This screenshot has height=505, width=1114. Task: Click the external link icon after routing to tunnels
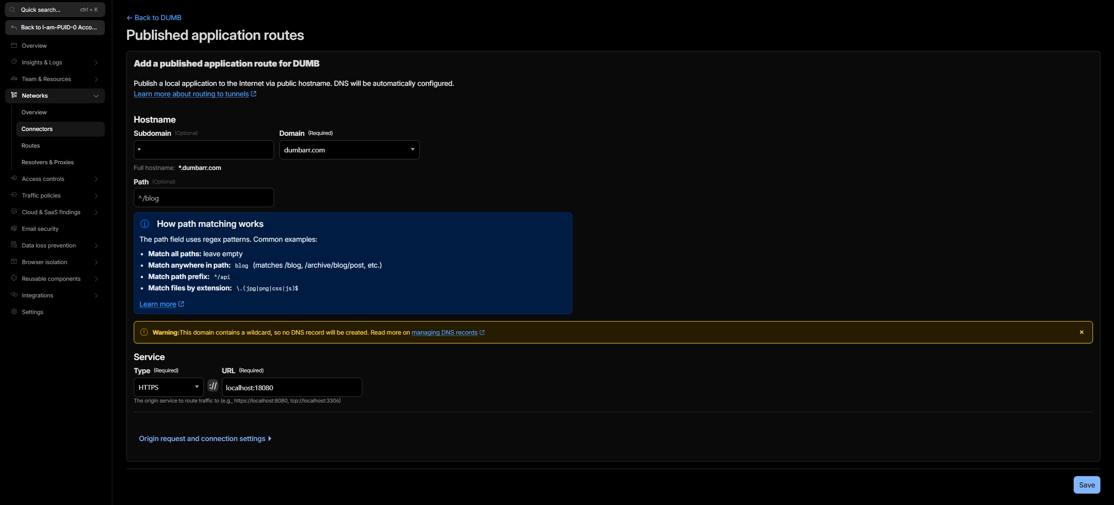(x=254, y=94)
